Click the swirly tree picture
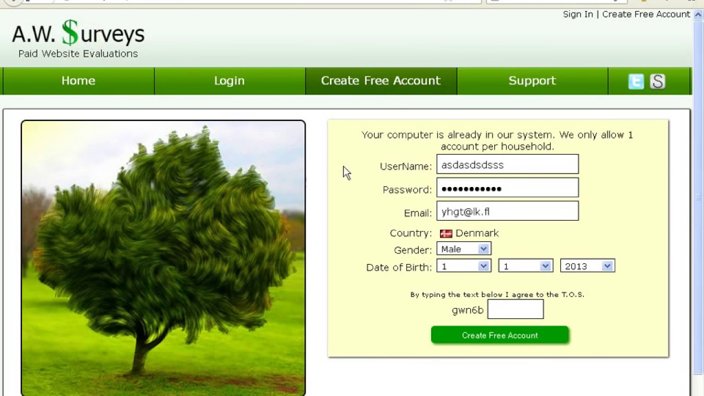Screen dimensions: 704x396 click(163, 258)
